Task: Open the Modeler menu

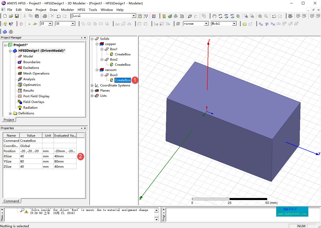Action: coord(67,10)
